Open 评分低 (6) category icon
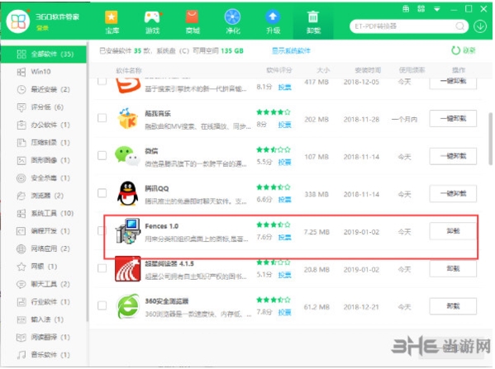The width and height of the screenshot is (495, 369). pyautogui.click(x=21, y=107)
